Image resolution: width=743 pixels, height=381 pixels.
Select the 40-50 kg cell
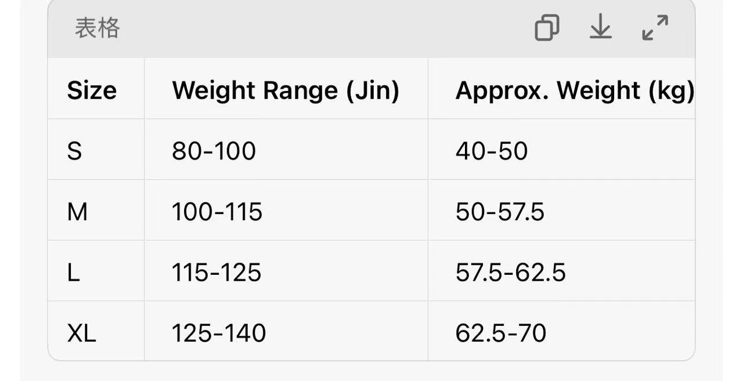tap(492, 151)
